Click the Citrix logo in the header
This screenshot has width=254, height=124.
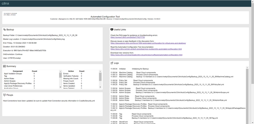click(5, 3)
